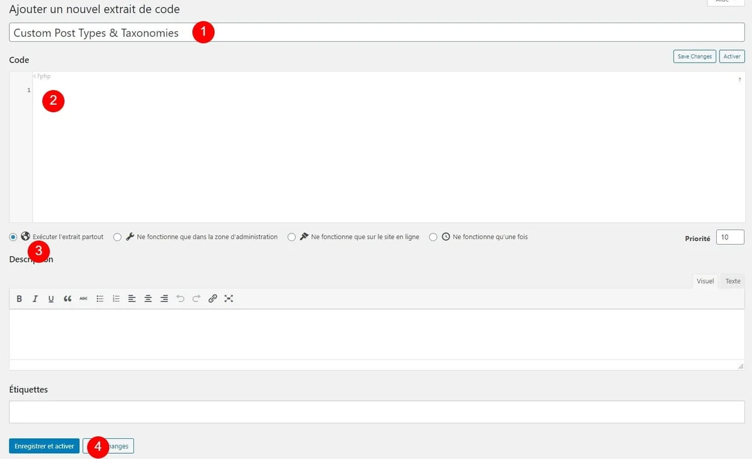Insert a link in description
This screenshot has width=752, height=459.
coord(212,299)
